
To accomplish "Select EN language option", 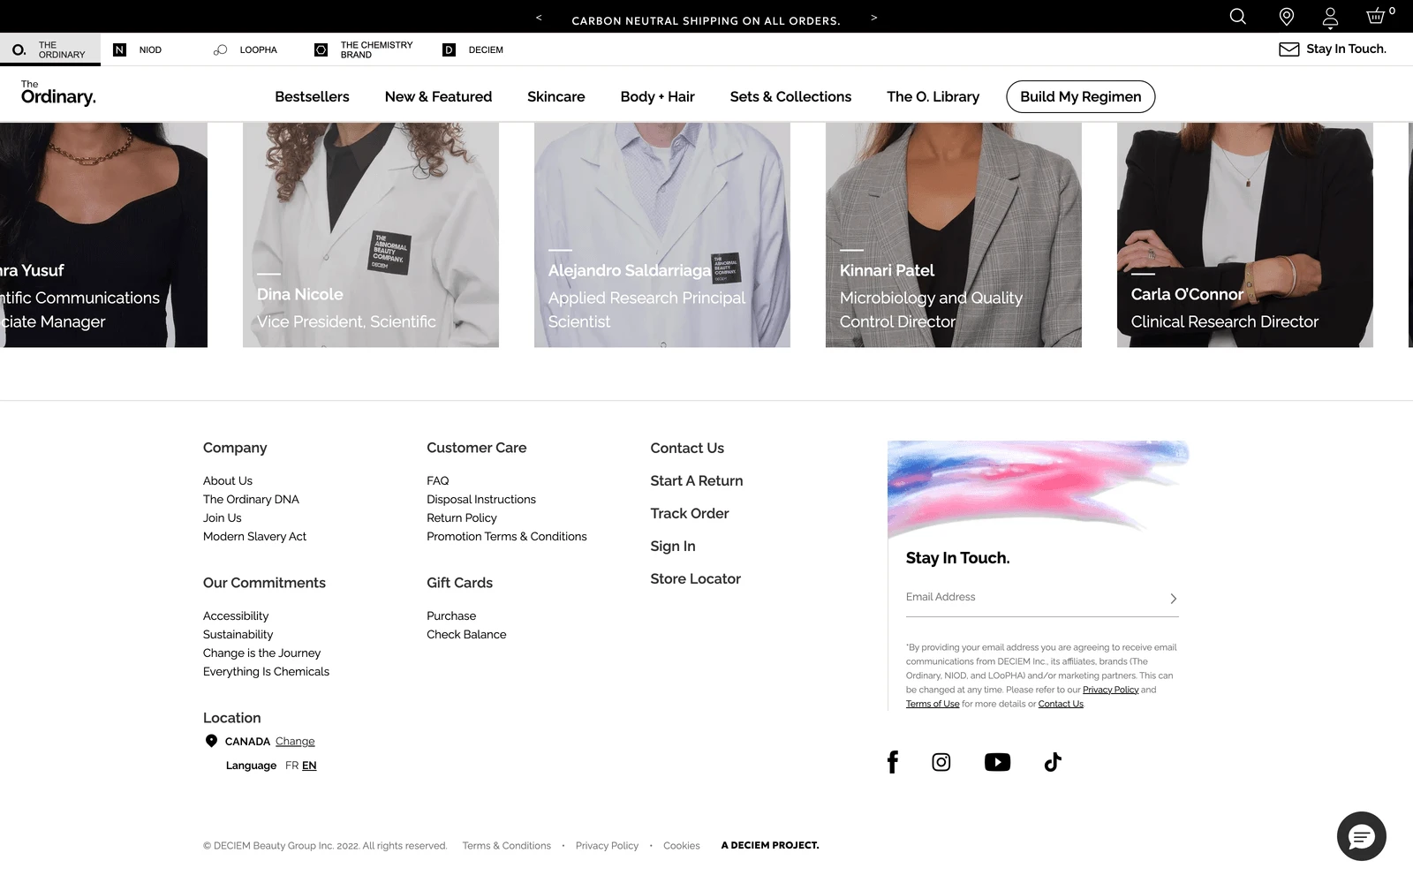I will 309,766.
